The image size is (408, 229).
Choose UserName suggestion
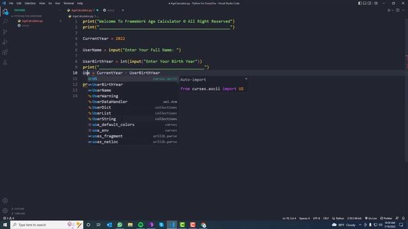pyautogui.click(x=133, y=90)
